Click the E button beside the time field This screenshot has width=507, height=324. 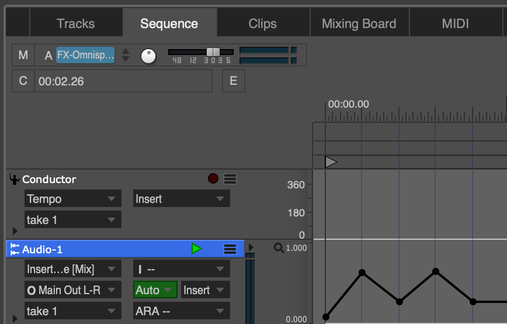pos(234,81)
